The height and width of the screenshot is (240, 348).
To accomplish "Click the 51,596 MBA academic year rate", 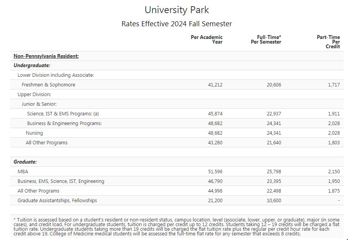I will 215,172.
